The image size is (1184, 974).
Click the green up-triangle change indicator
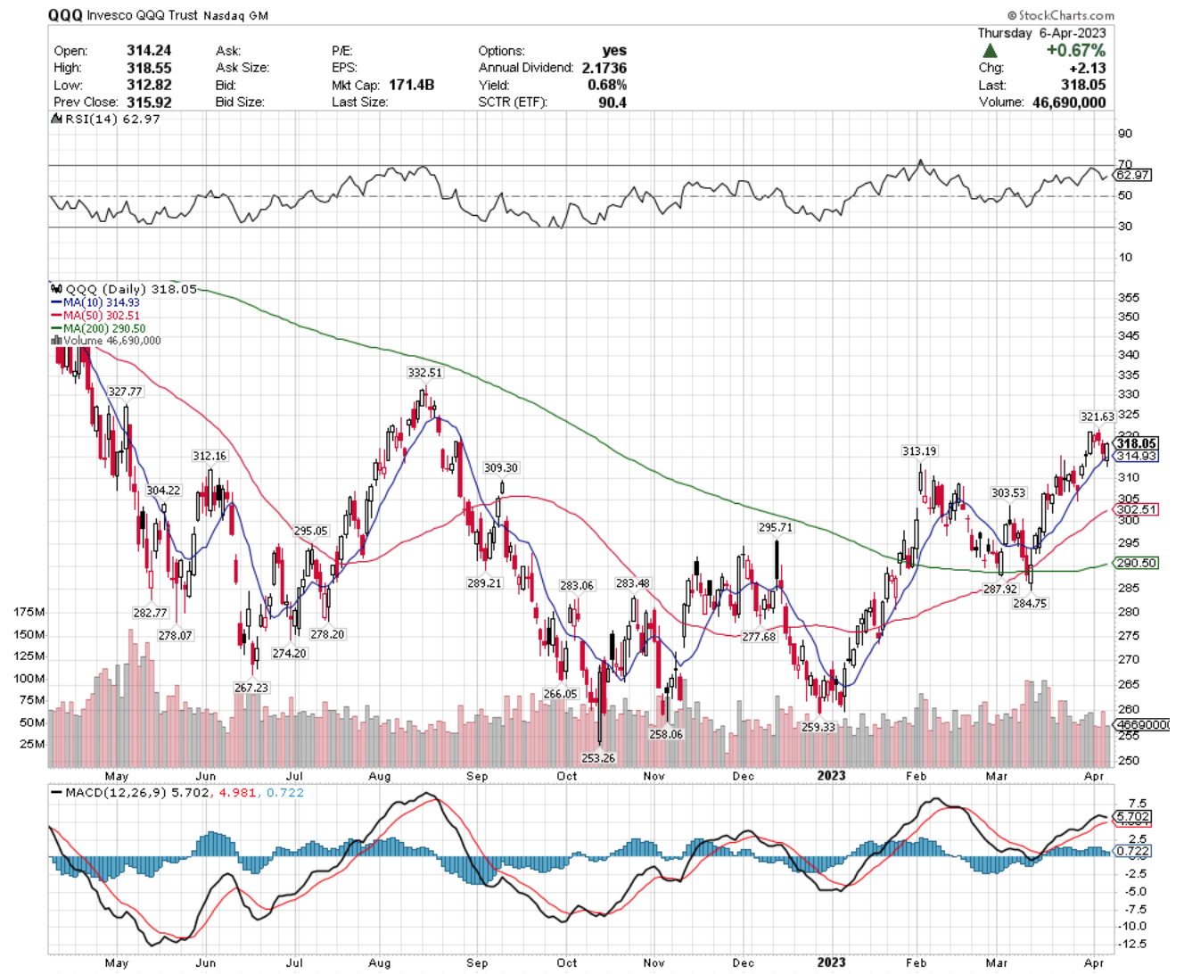[x=991, y=51]
